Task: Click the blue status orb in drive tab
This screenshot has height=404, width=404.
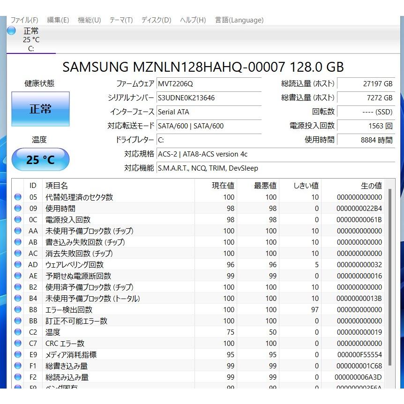Action: pyautogui.click(x=11, y=30)
